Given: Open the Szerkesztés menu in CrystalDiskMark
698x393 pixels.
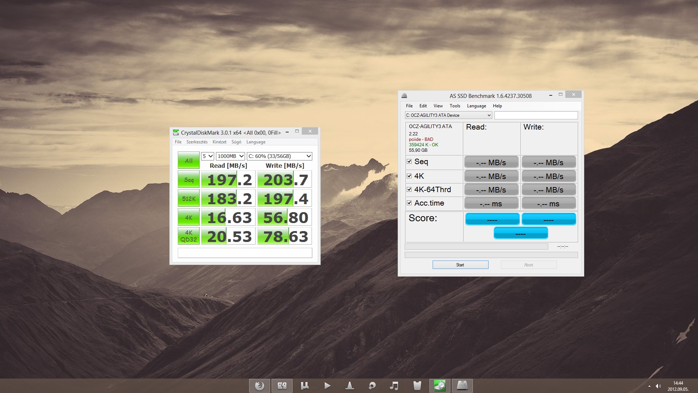Looking at the screenshot, I should 197,142.
